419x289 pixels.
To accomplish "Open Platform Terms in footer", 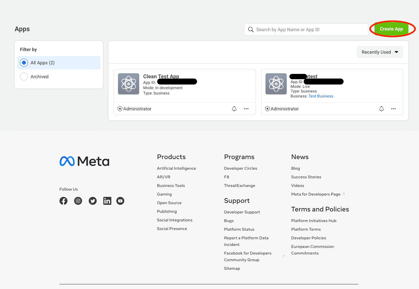I will [x=306, y=229].
